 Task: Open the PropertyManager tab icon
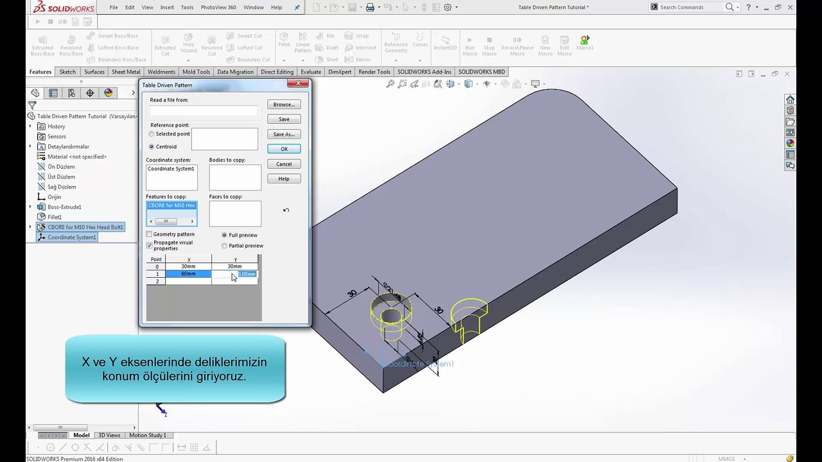[53, 93]
